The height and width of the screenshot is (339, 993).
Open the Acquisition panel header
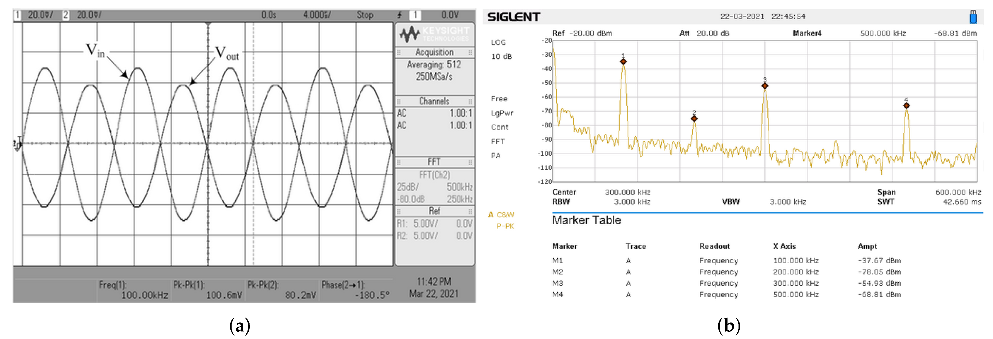point(434,52)
